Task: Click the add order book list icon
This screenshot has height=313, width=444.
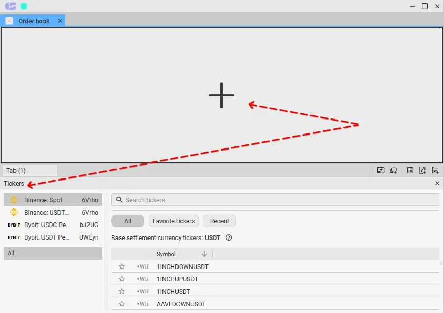Action: tap(435, 170)
